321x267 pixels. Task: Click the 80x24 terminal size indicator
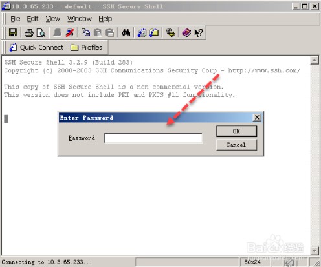click(x=252, y=262)
